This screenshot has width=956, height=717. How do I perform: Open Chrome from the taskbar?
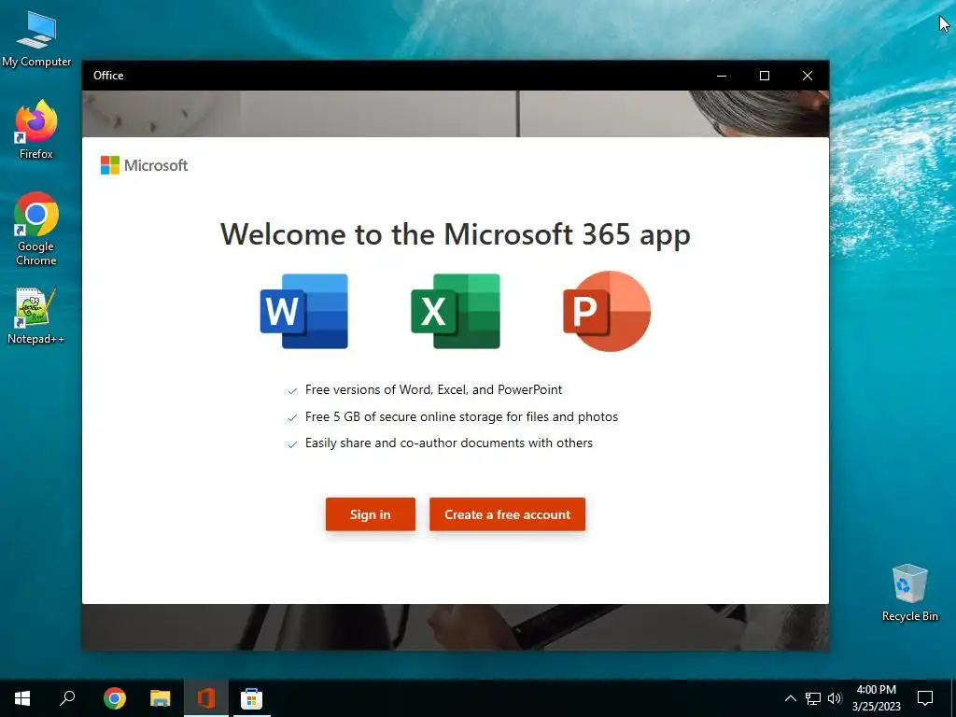pos(115,698)
